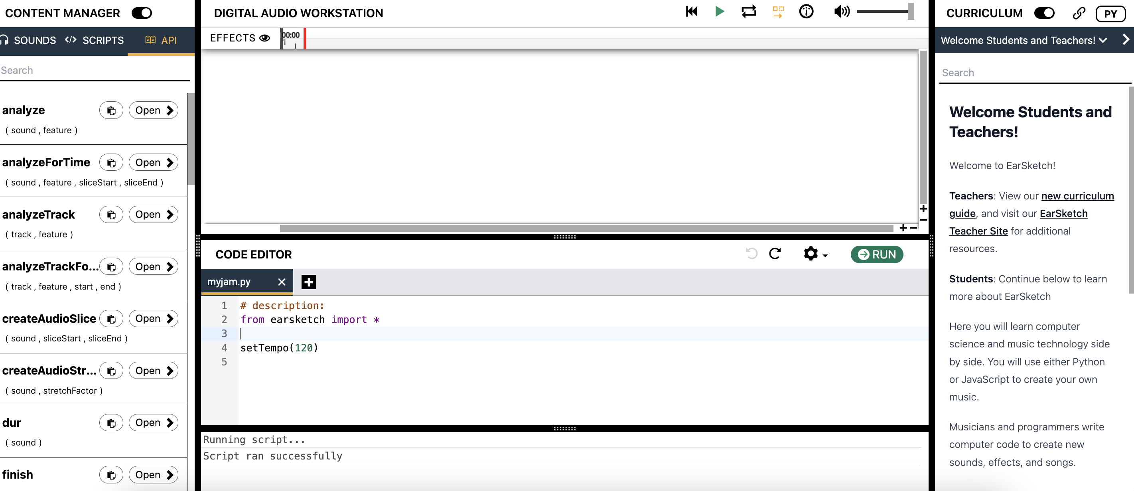Toggle the Effects eye visibility icon

(x=264, y=38)
